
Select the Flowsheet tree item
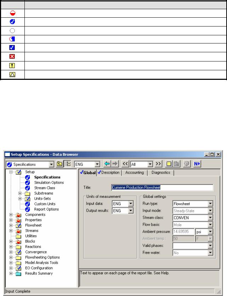tap(33, 225)
